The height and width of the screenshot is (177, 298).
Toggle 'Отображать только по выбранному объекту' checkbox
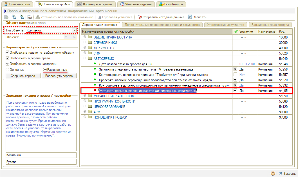[8, 53]
